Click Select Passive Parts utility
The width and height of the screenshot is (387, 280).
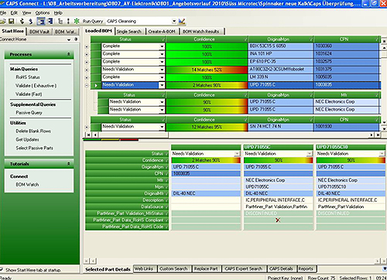(x=34, y=148)
